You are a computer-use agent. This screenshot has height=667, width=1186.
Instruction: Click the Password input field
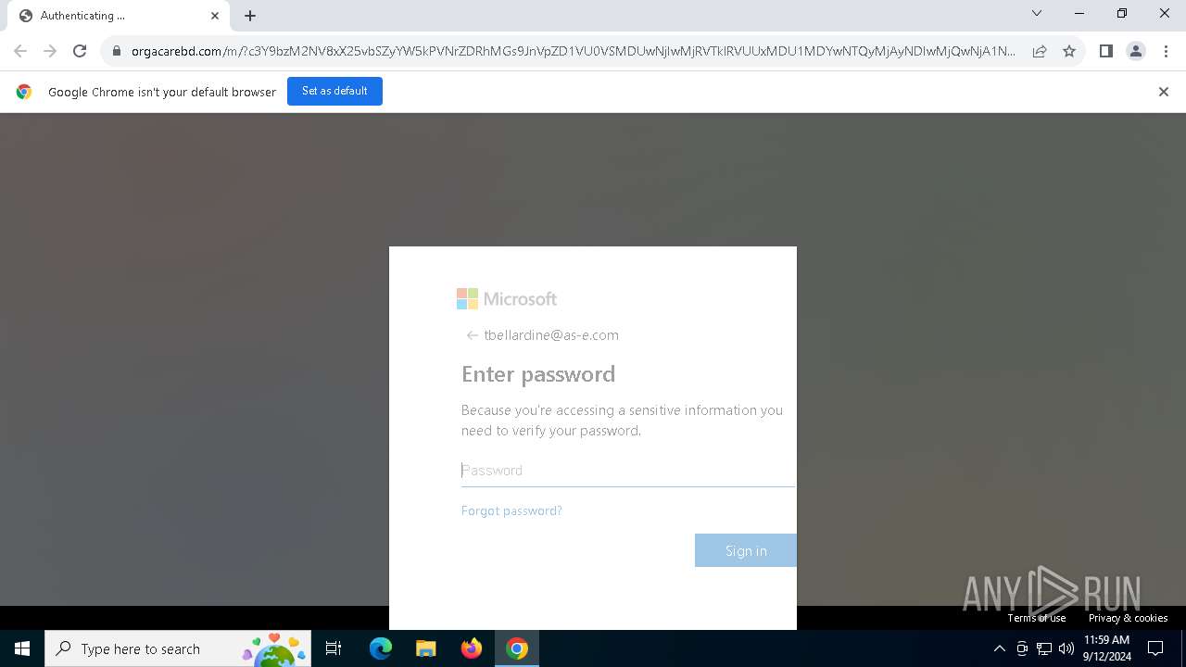pyautogui.click(x=628, y=471)
